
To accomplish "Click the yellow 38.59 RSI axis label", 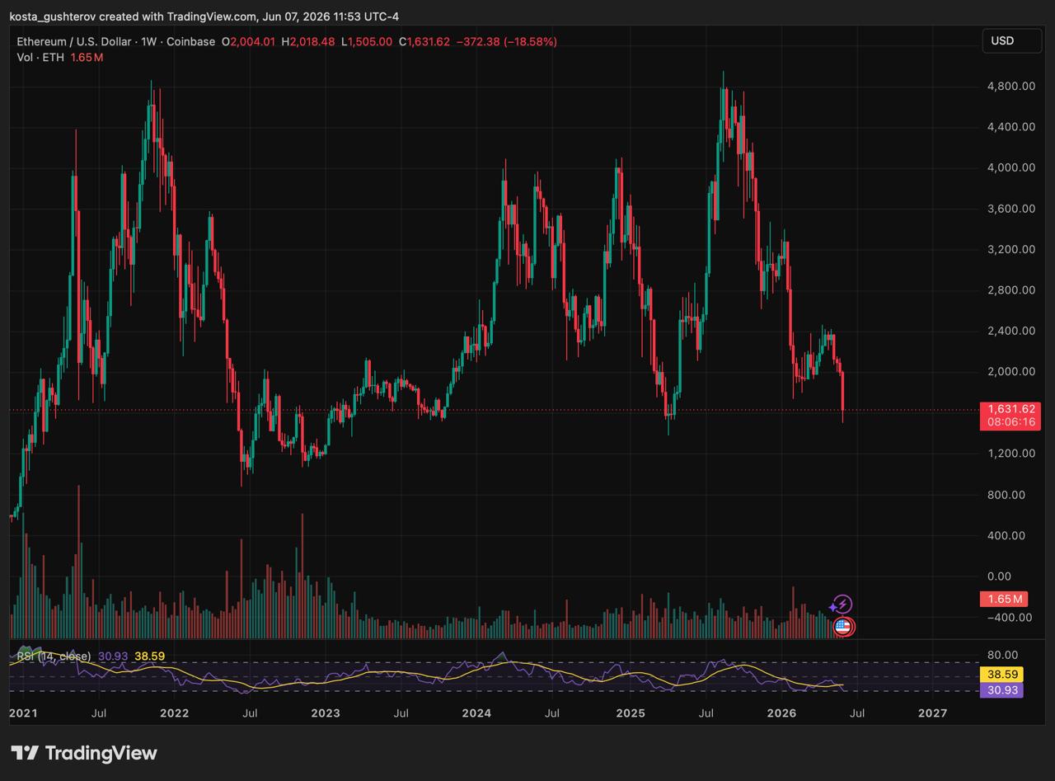I will tap(1002, 675).
